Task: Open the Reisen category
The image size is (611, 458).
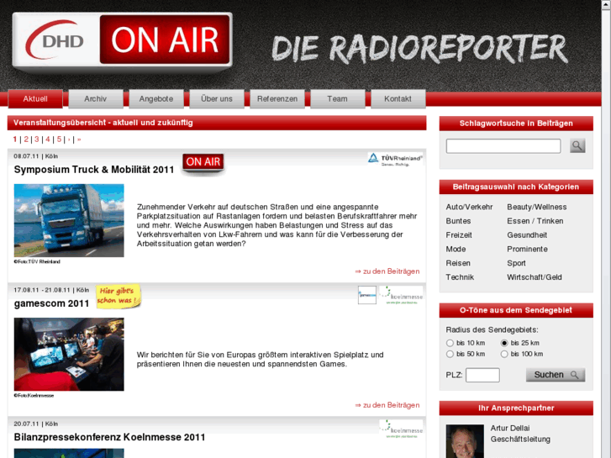Action: pos(458,263)
